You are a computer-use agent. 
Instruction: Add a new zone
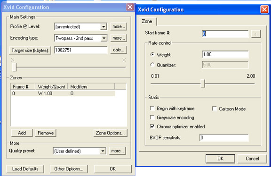pos(22,133)
